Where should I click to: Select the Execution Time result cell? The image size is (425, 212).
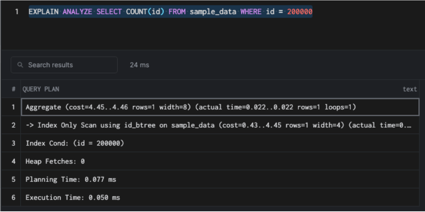pyautogui.click(x=73, y=198)
